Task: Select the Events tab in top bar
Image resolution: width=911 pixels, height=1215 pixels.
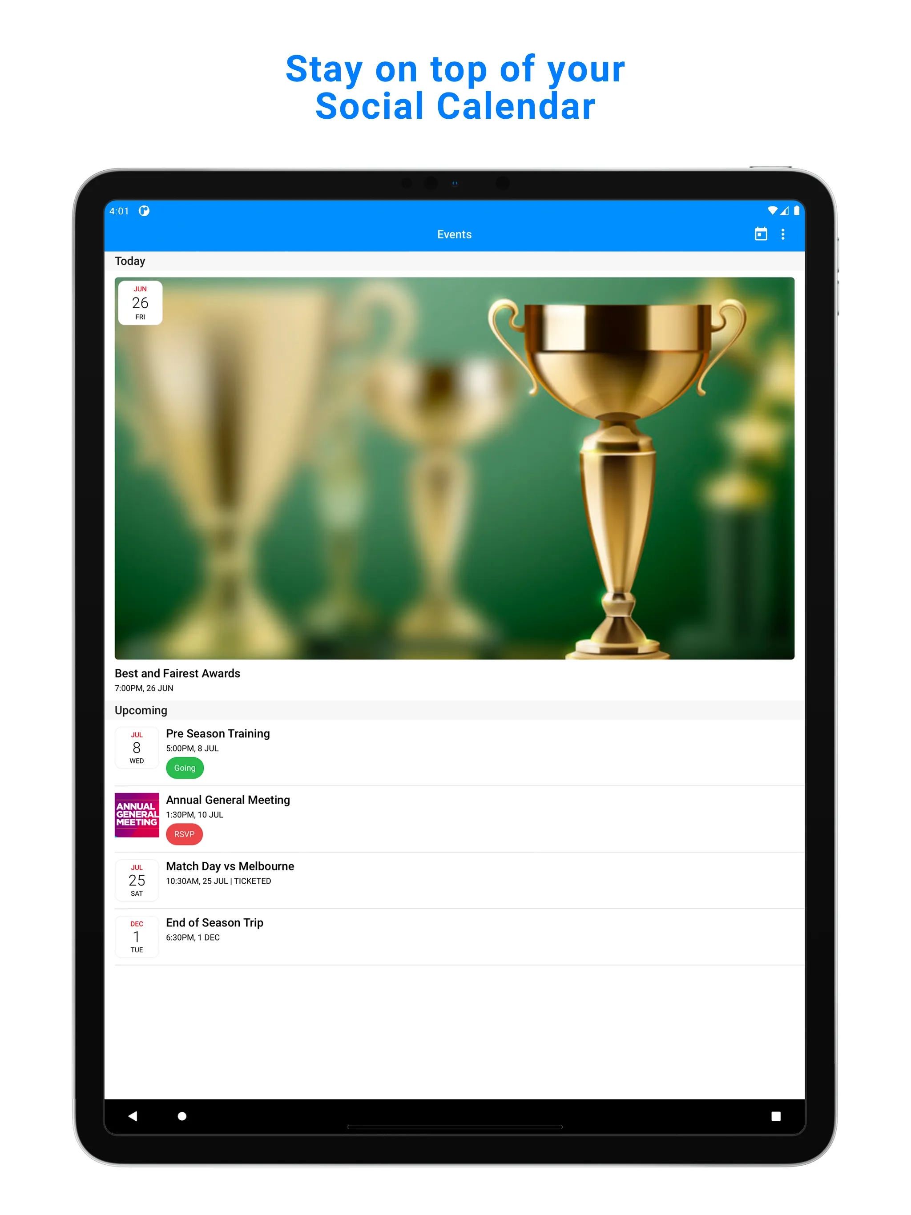Action: pos(455,234)
